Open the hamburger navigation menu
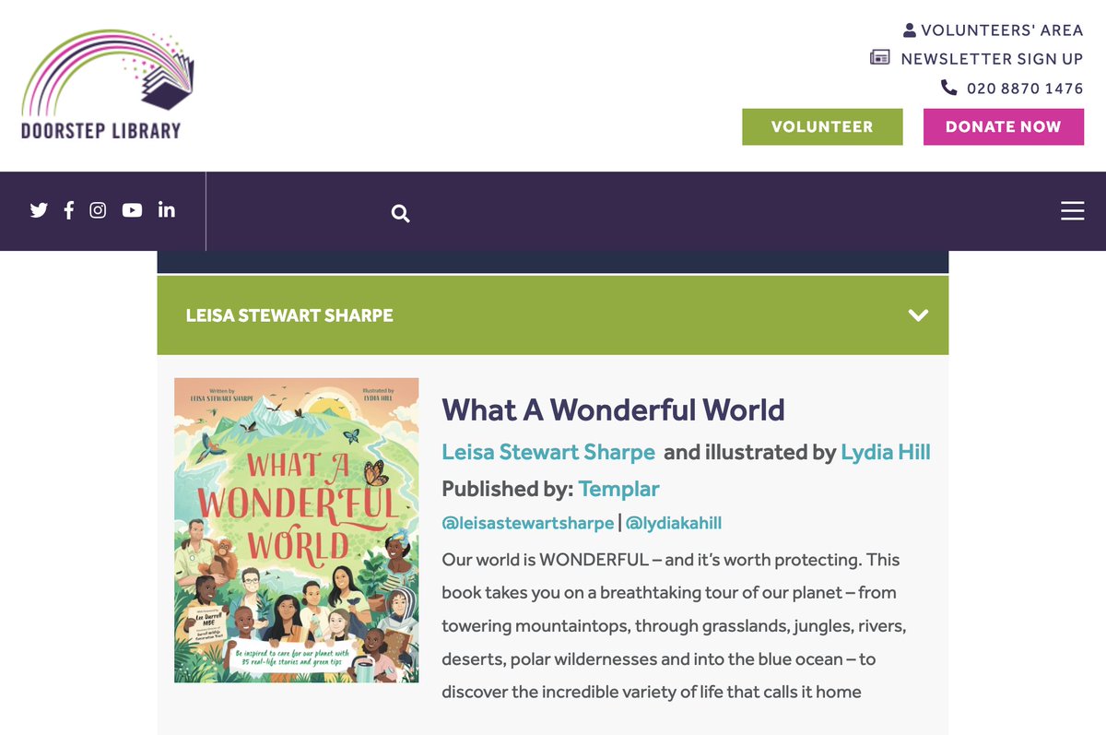 pyautogui.click(x=1073, y=211)
